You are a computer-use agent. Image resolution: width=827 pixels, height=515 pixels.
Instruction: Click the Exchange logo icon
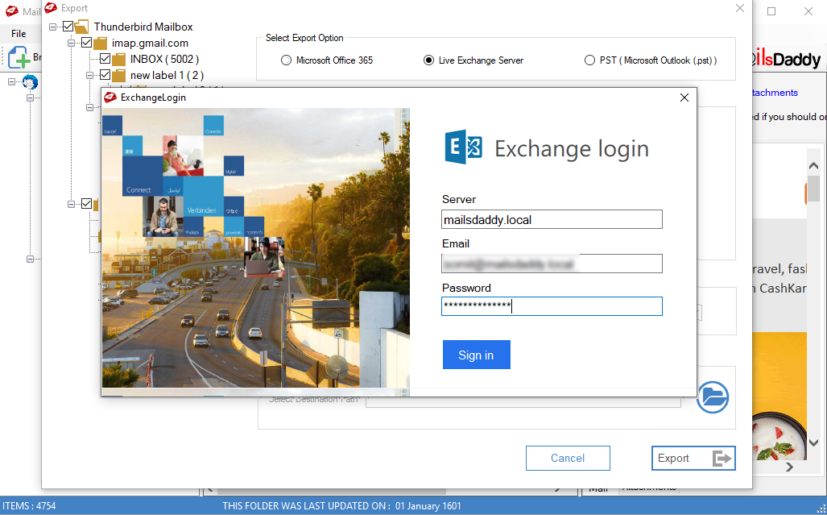point(464,147)
